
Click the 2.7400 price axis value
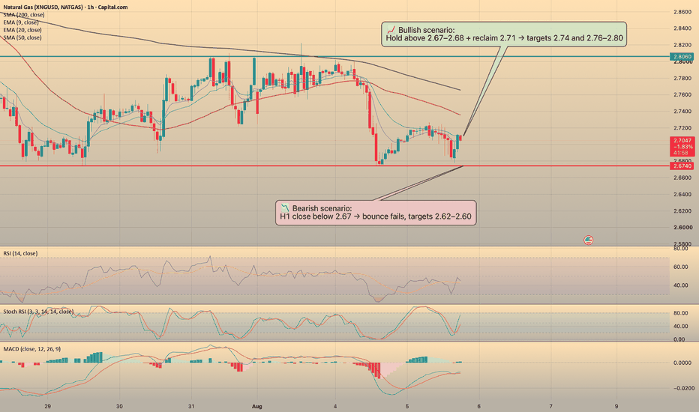pos(682,112)
